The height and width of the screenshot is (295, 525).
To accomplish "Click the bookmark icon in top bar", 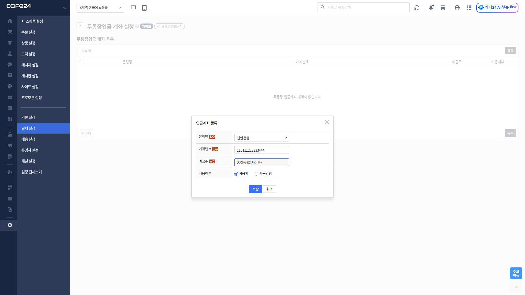I will coord(443,8).
